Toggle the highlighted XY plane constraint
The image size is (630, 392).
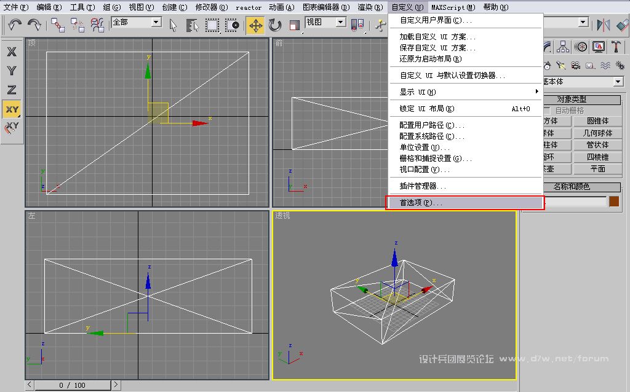pyautogui.click(x=12, y=109)
